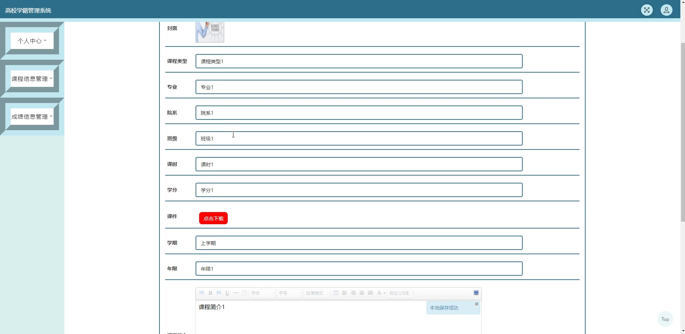685x334 pixels.
Task: Clear the editor with the blank document icon
Action: 245,293
